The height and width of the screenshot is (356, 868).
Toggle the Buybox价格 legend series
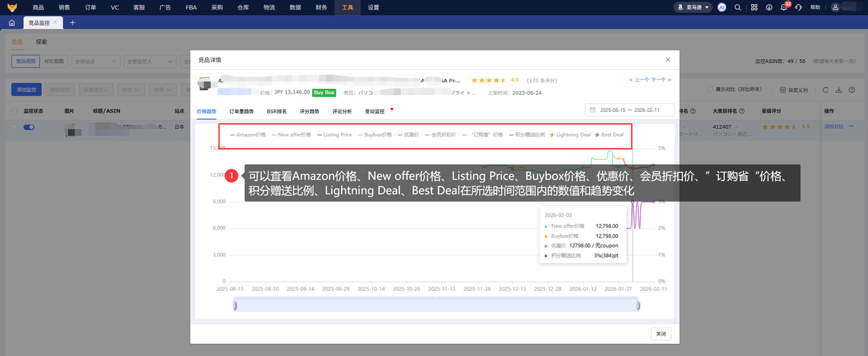coord(375,134)
